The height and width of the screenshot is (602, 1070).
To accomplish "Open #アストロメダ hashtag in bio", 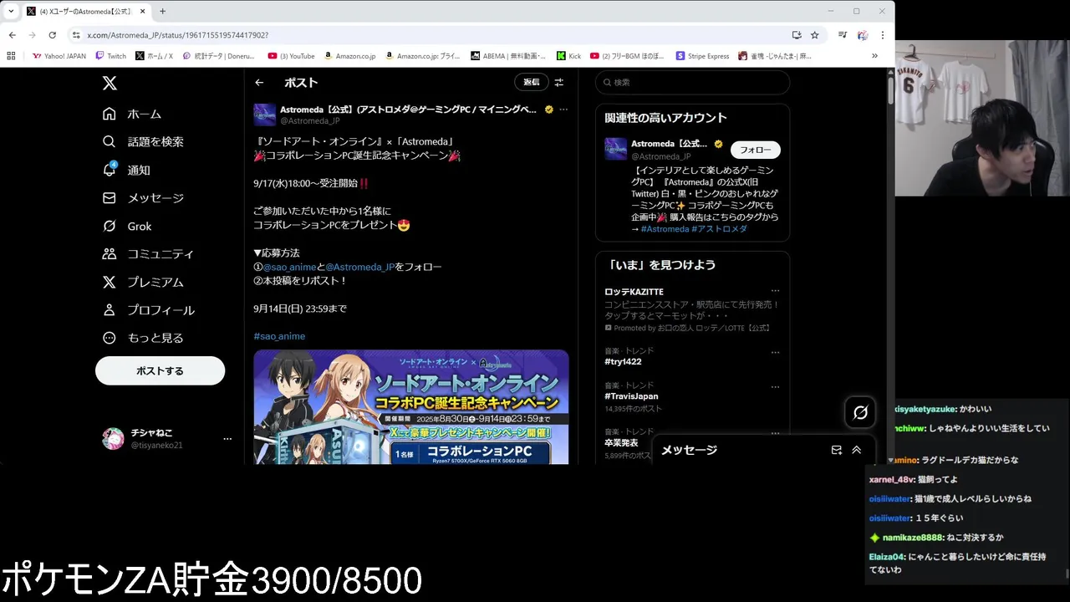I will point(719,229).
